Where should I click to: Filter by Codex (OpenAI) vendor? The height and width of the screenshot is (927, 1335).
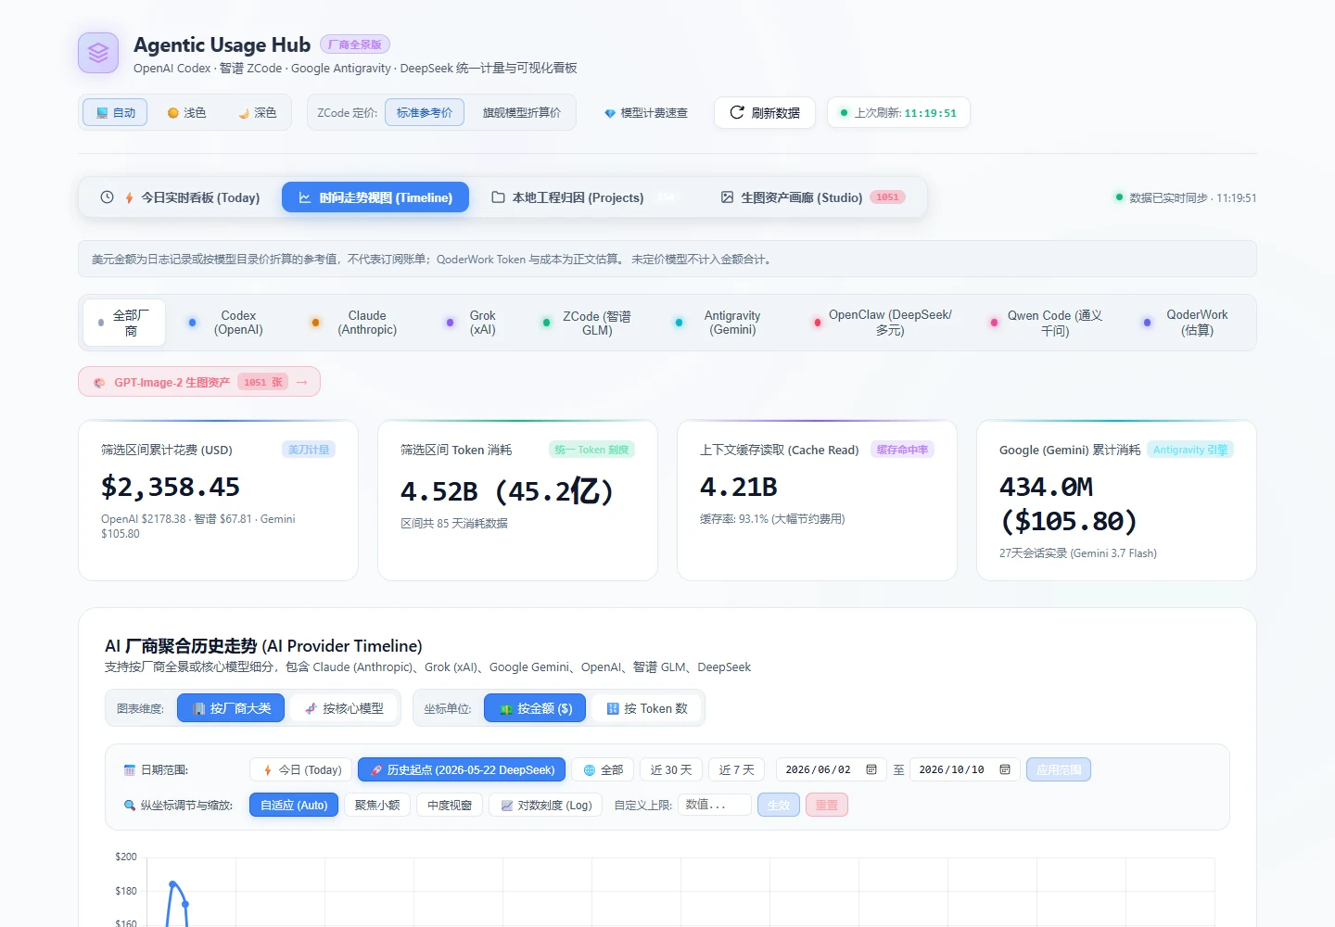tap(228, 323)
